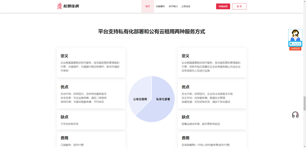This screenshot has width=306, height=148.
Task: Click text 安全性高：专业运维保障，满足二级等保
Action: [x=84, y=98]
